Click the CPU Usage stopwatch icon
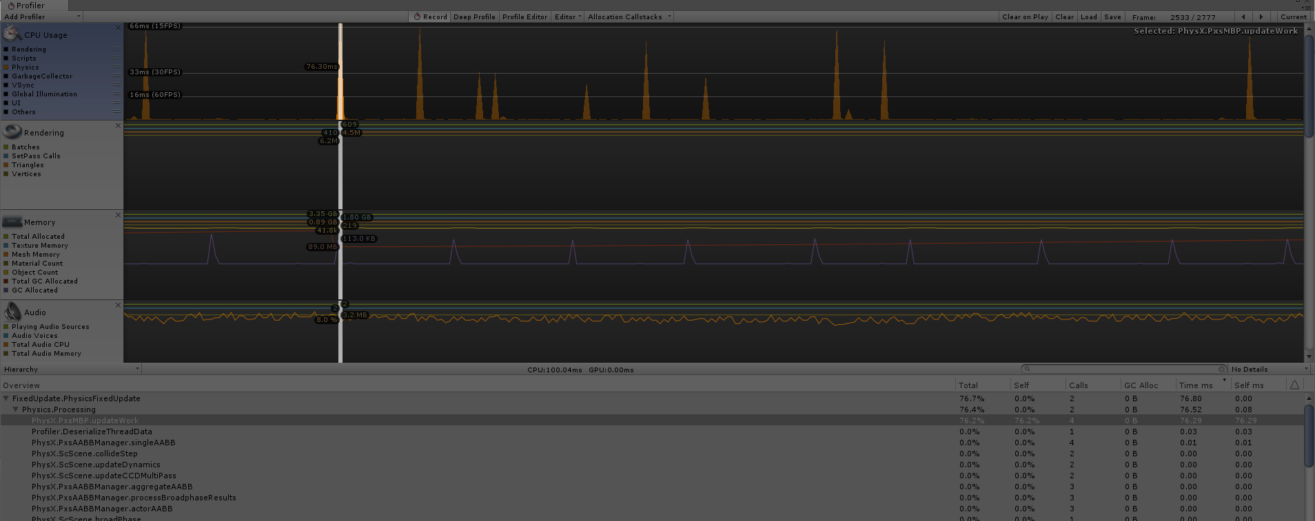This screenshot has width=1315, height=521. tap(12, 33)
